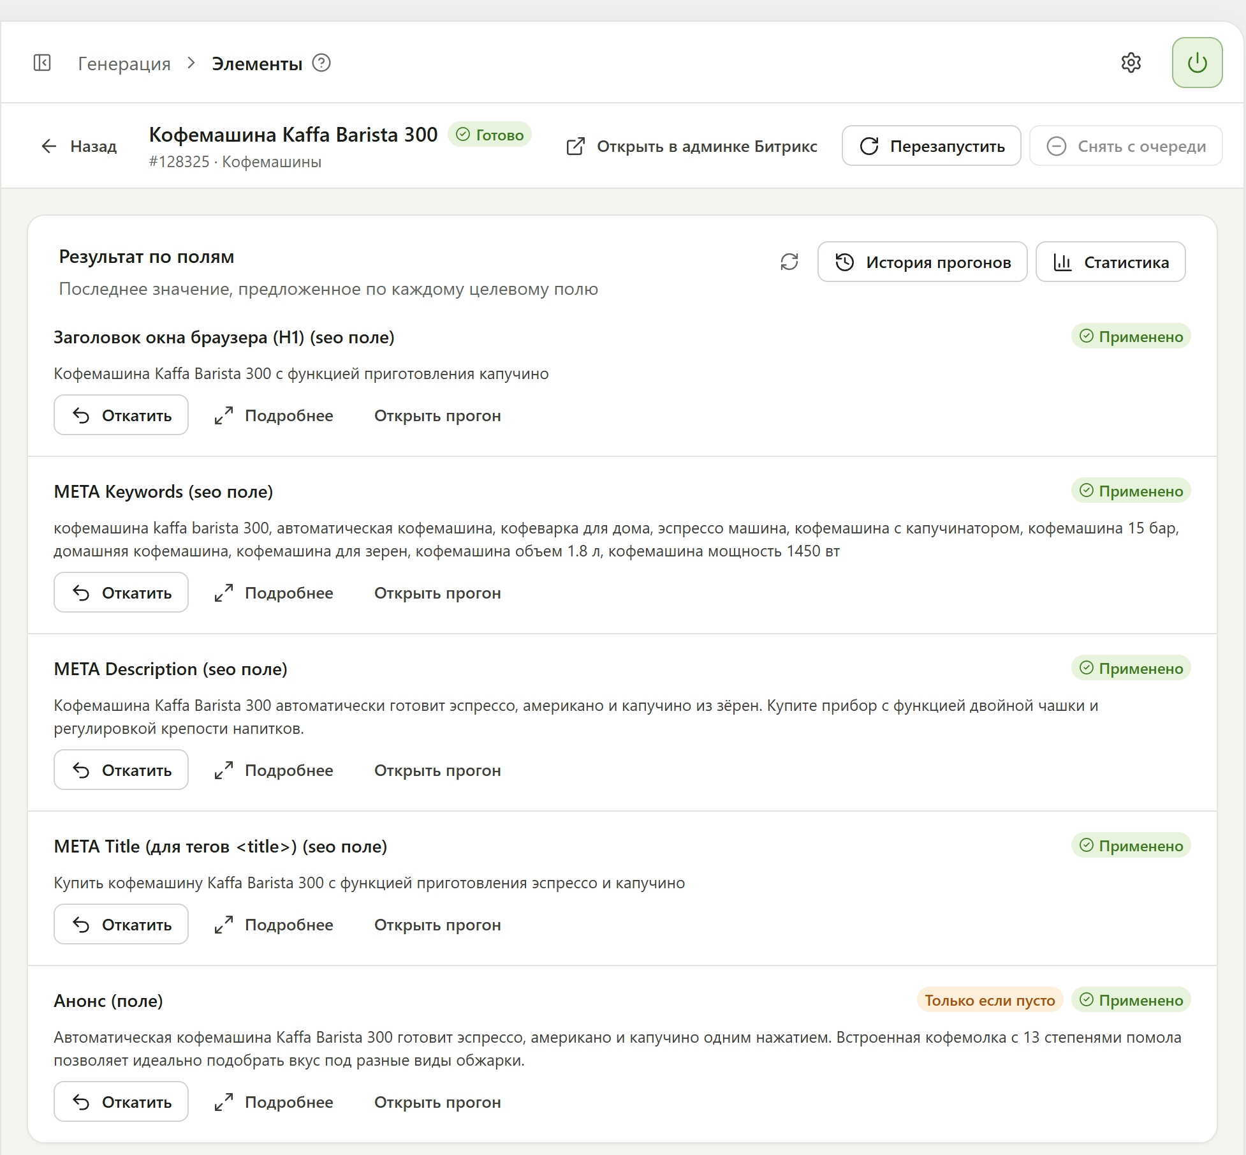Go back with Назад arrow

pyautogui.click(x=79, y=146)
